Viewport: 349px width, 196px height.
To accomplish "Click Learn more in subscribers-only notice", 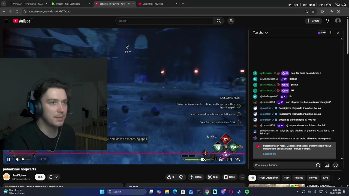I will (x=270, y=154).
